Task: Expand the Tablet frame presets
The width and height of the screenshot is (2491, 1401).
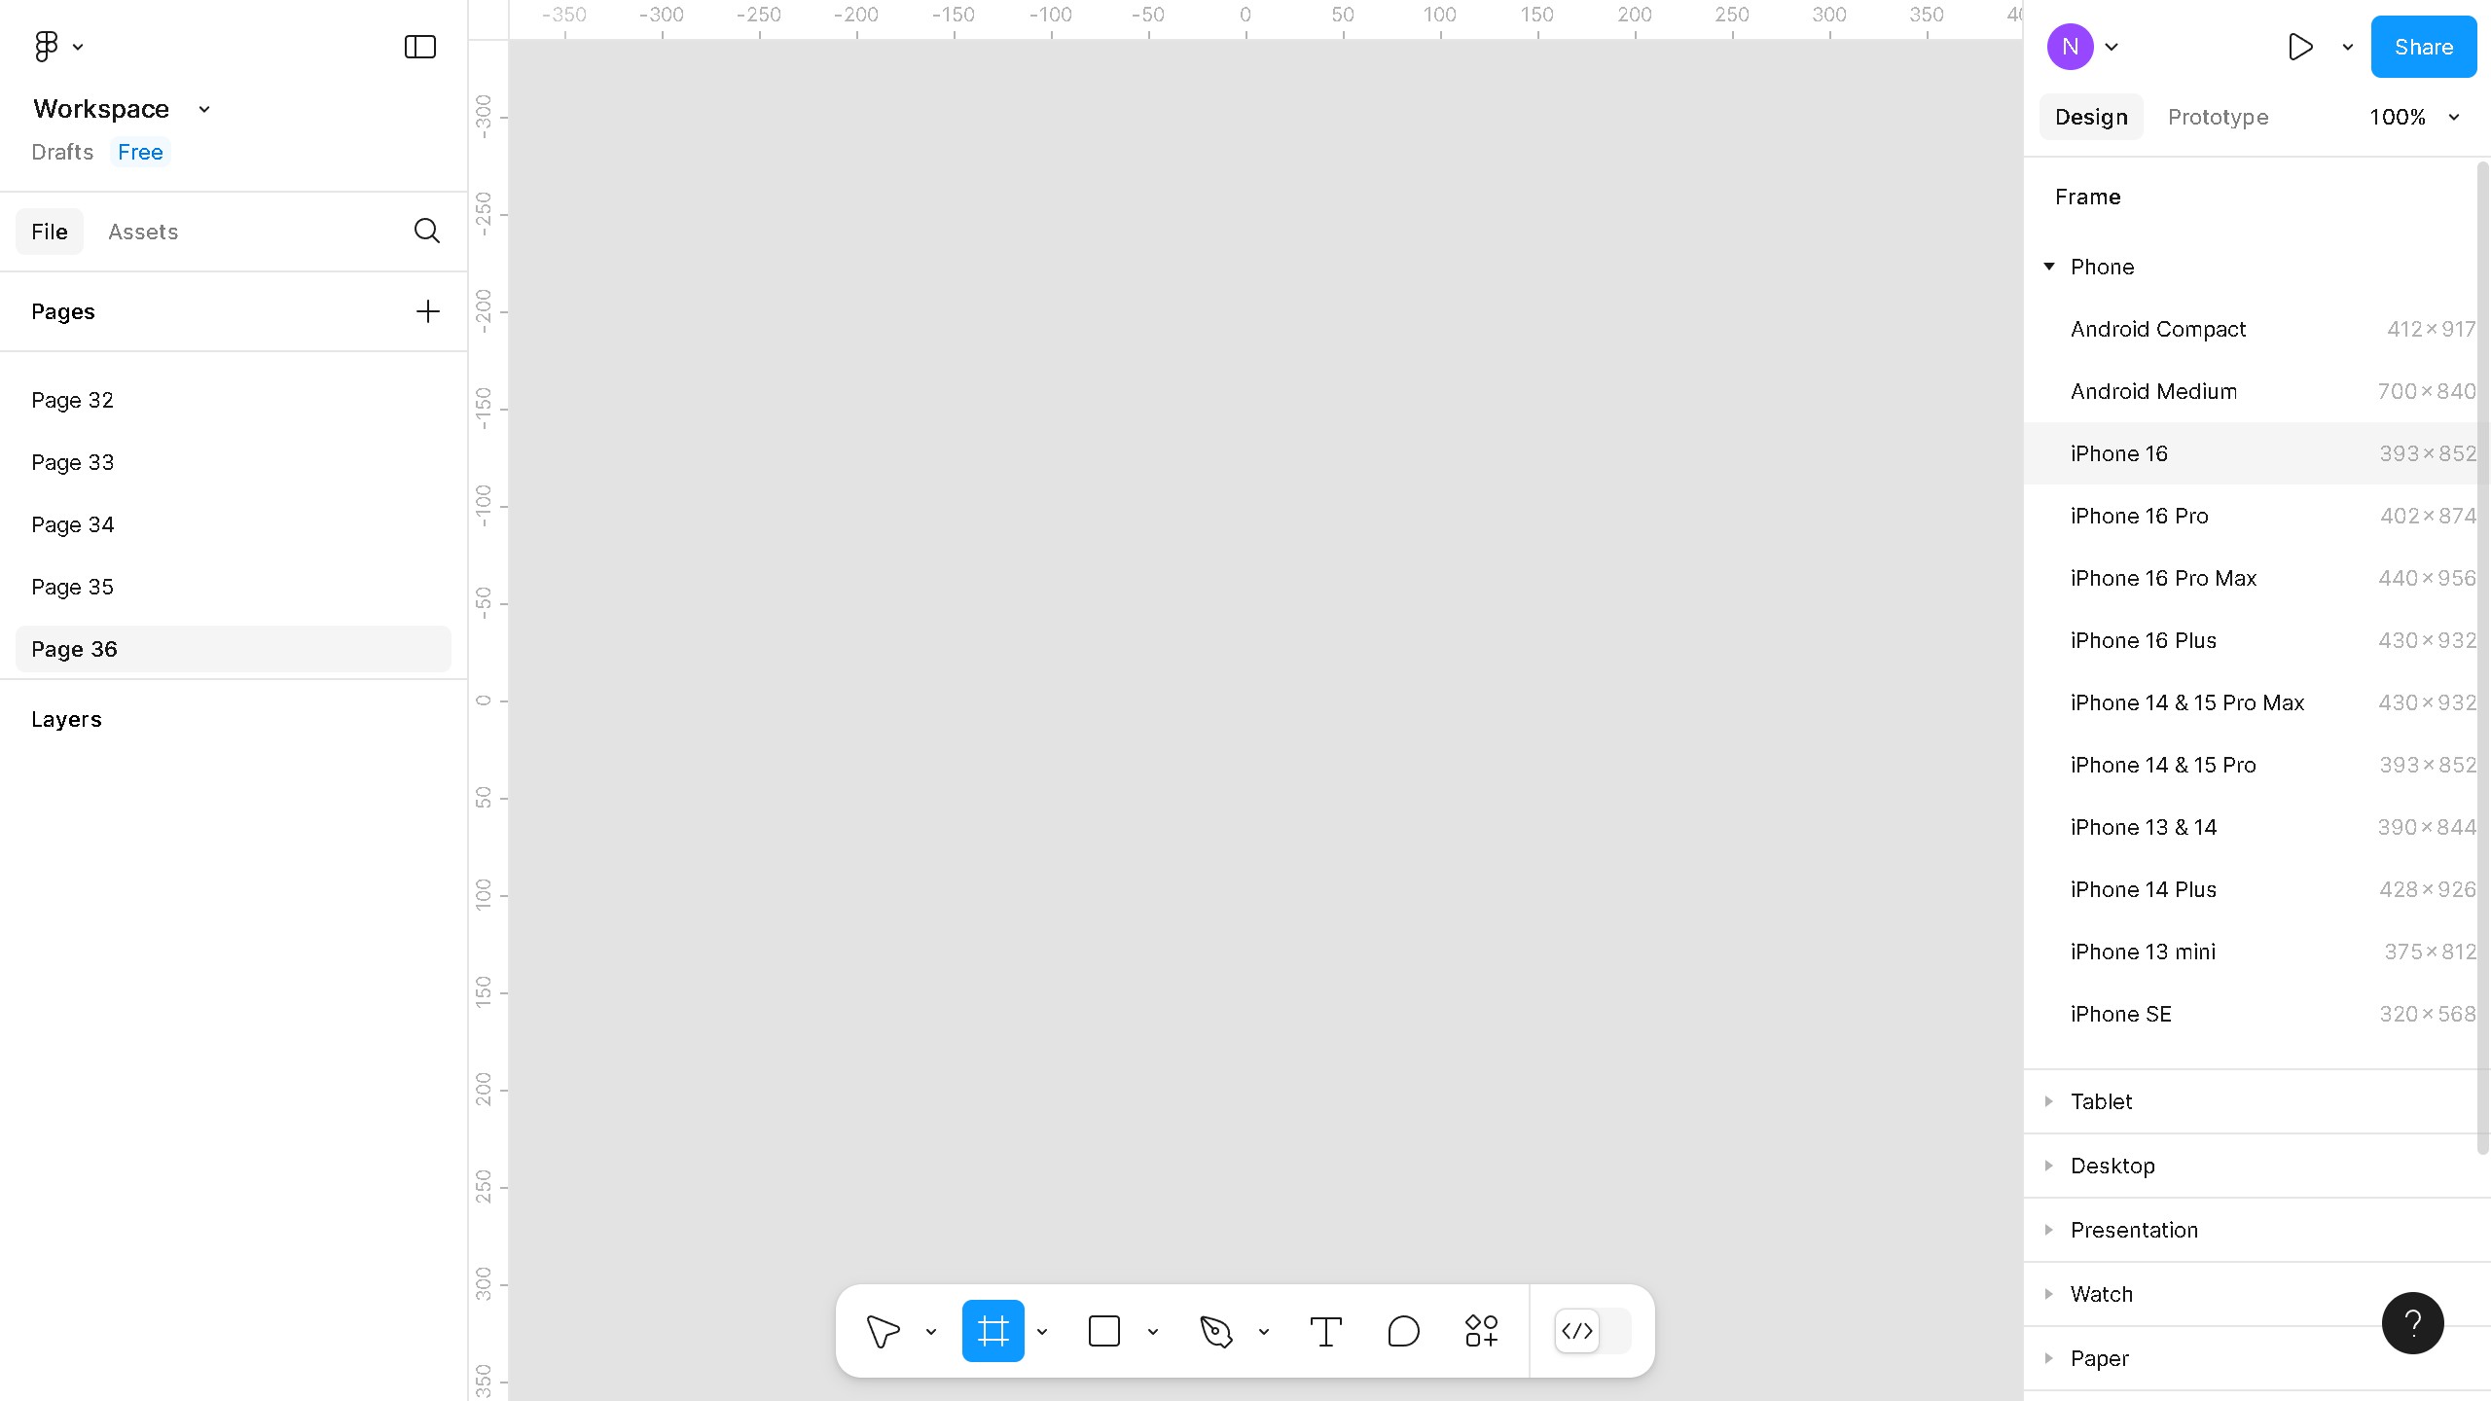Action: 2049,1101
